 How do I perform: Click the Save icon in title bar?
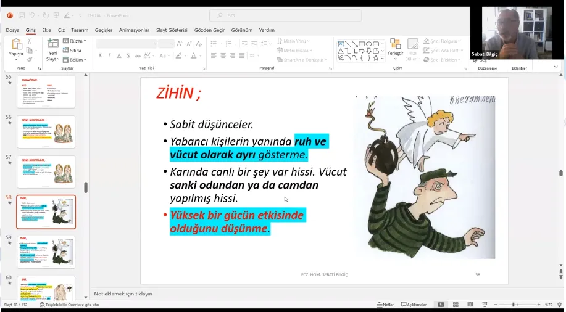pyautogui.click(x=22, y=15)
